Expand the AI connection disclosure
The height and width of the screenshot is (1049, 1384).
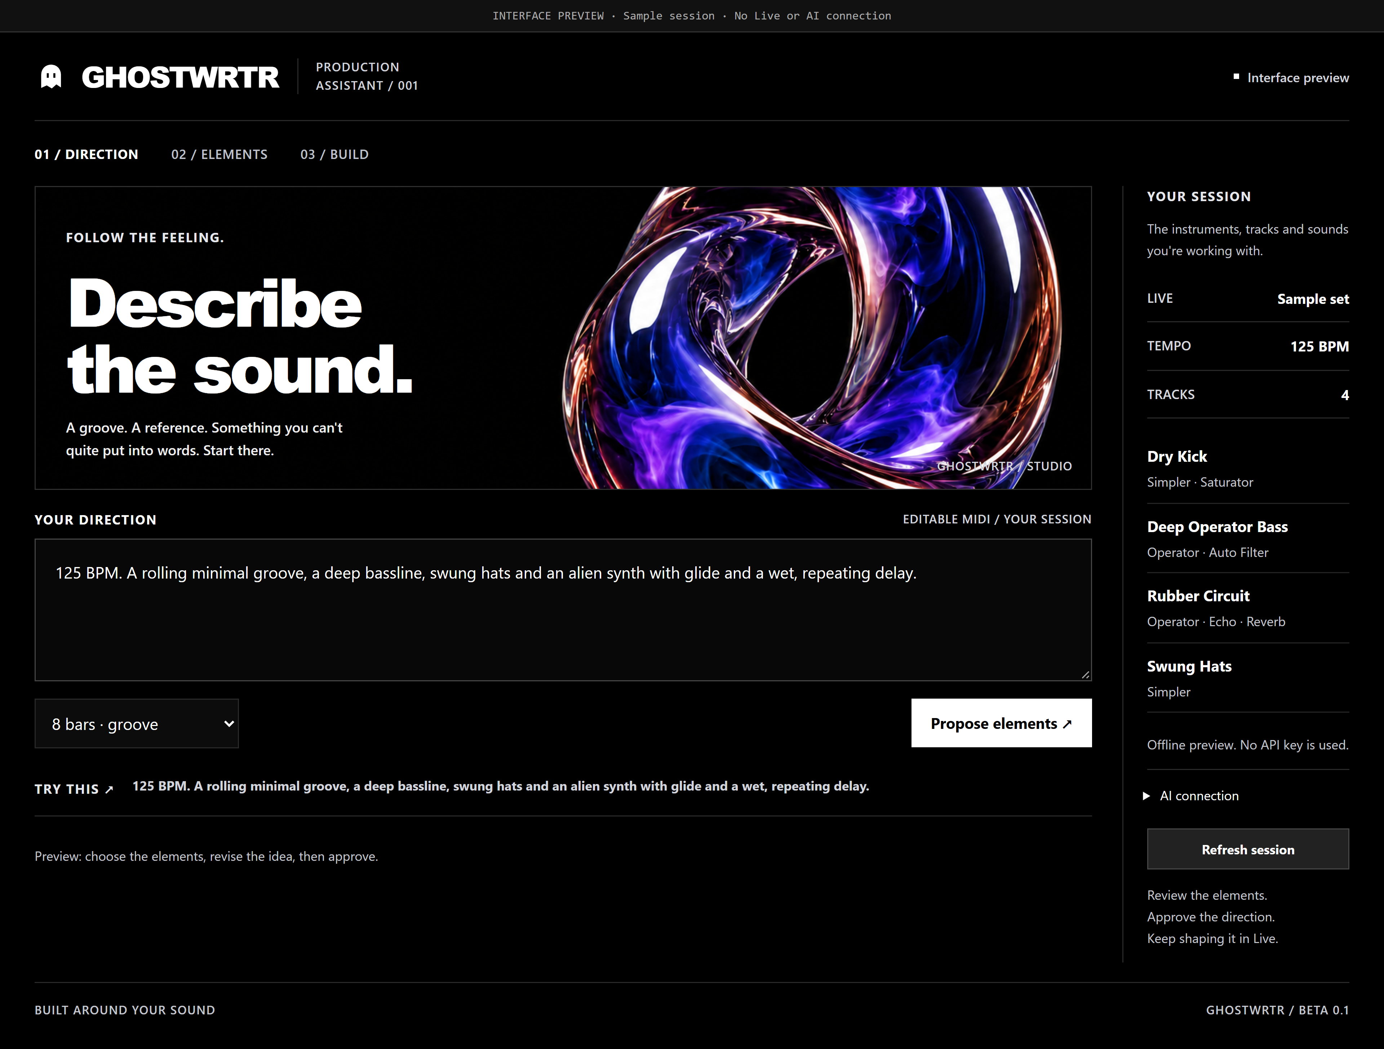(x=1191, y=796)
